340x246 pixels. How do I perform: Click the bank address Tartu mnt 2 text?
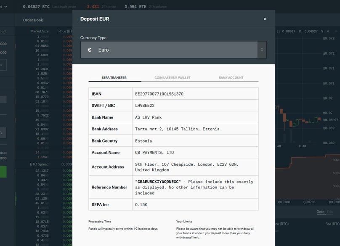[177, 129]
